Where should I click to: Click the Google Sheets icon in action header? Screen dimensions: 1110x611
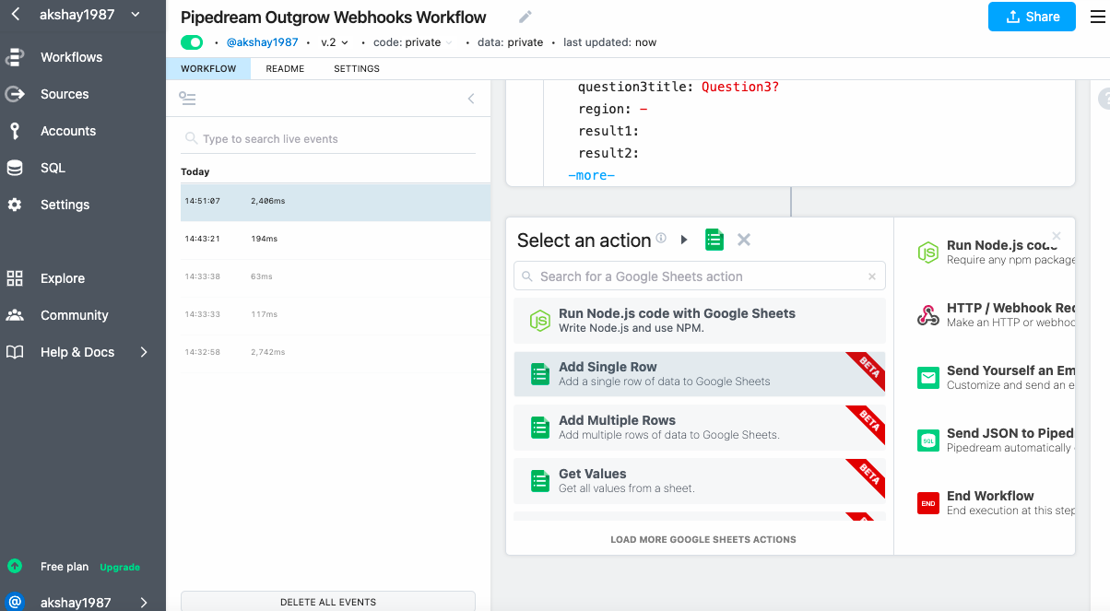714,240
